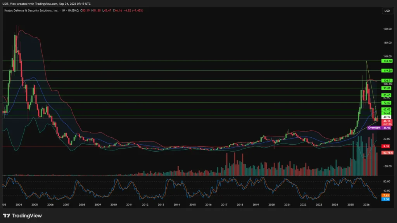Click the 160.00 price axis label
The width and height of the screenshot is (397, 223).
(x=387, y=43)
